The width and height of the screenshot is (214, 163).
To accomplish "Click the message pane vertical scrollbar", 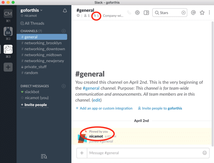I will click(212, 84).
